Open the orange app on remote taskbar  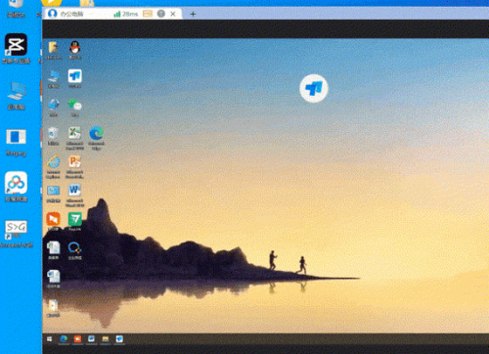[x=77, y=339]
